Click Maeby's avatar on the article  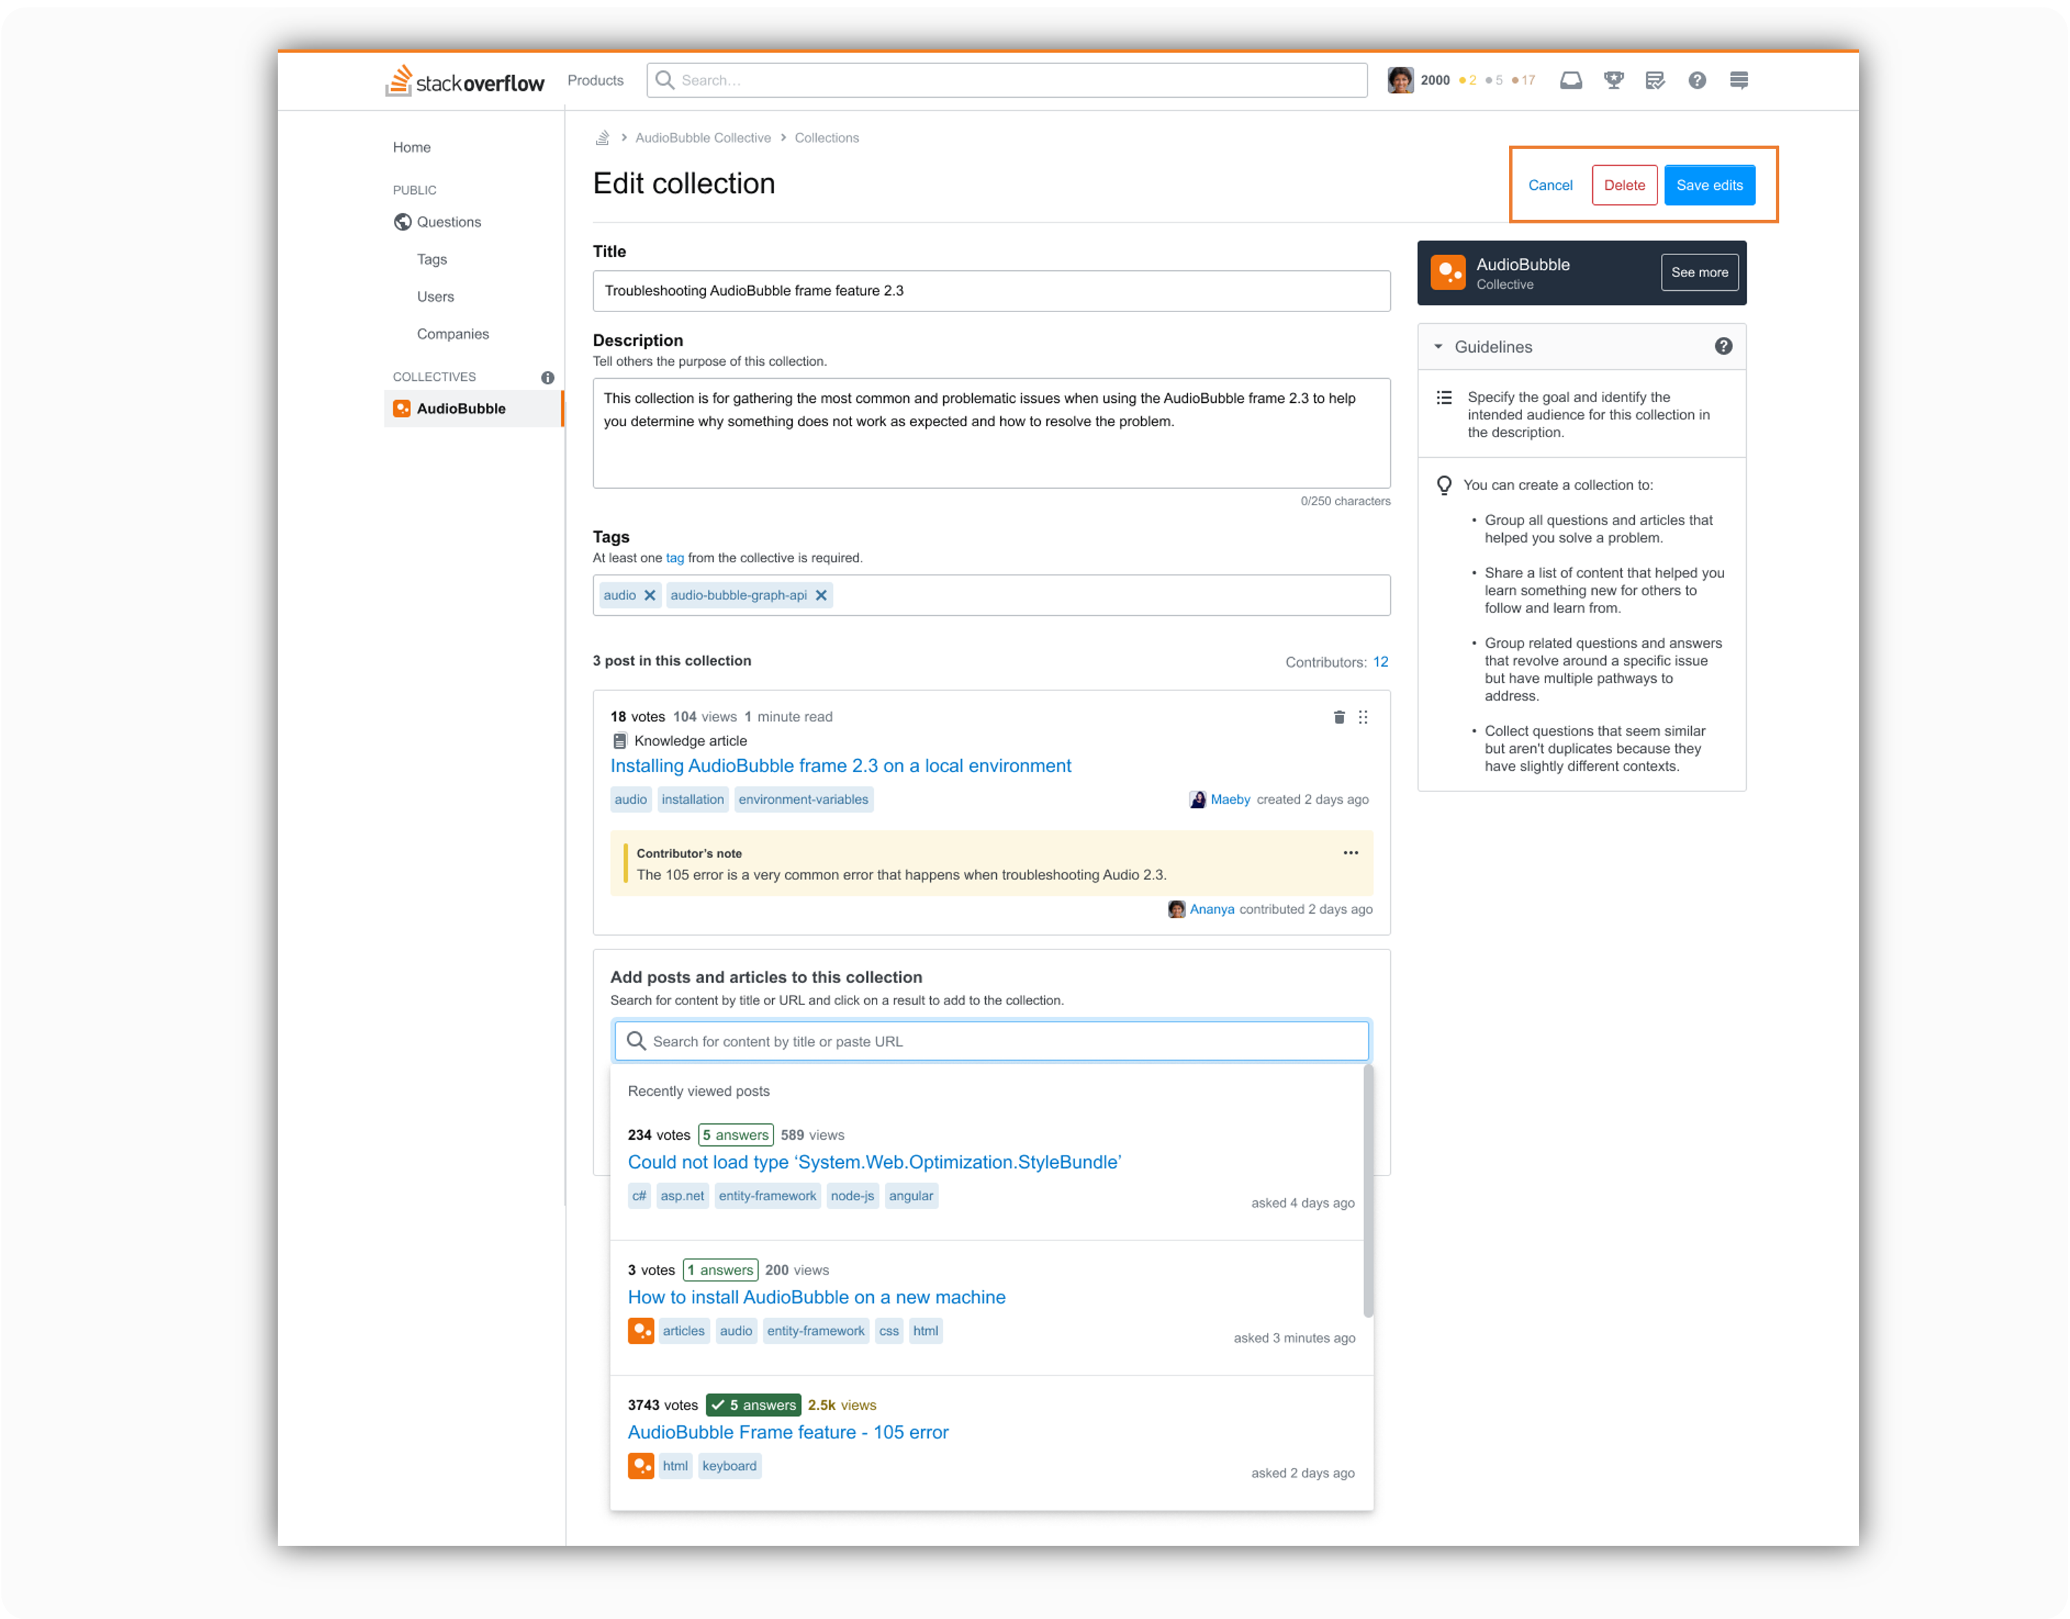1197,799
